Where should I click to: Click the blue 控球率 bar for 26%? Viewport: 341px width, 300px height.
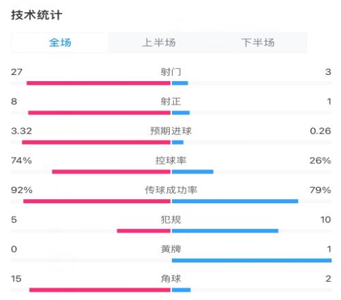[192, 172]
